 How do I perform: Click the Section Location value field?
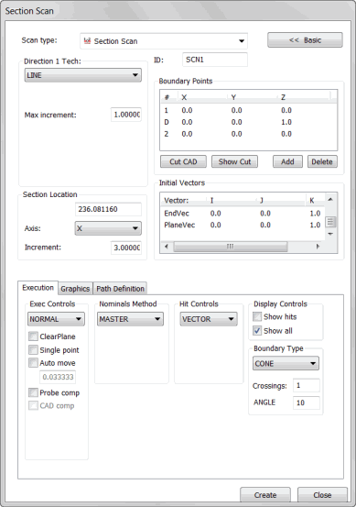(108, 209)
